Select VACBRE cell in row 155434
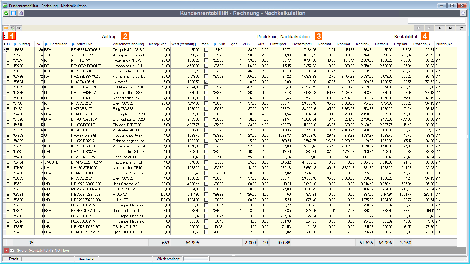Viewport: 470px width, 264px height. pos(57,162)
